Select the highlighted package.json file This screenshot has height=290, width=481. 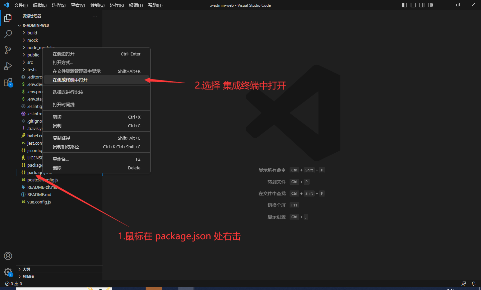coord(59,172)
